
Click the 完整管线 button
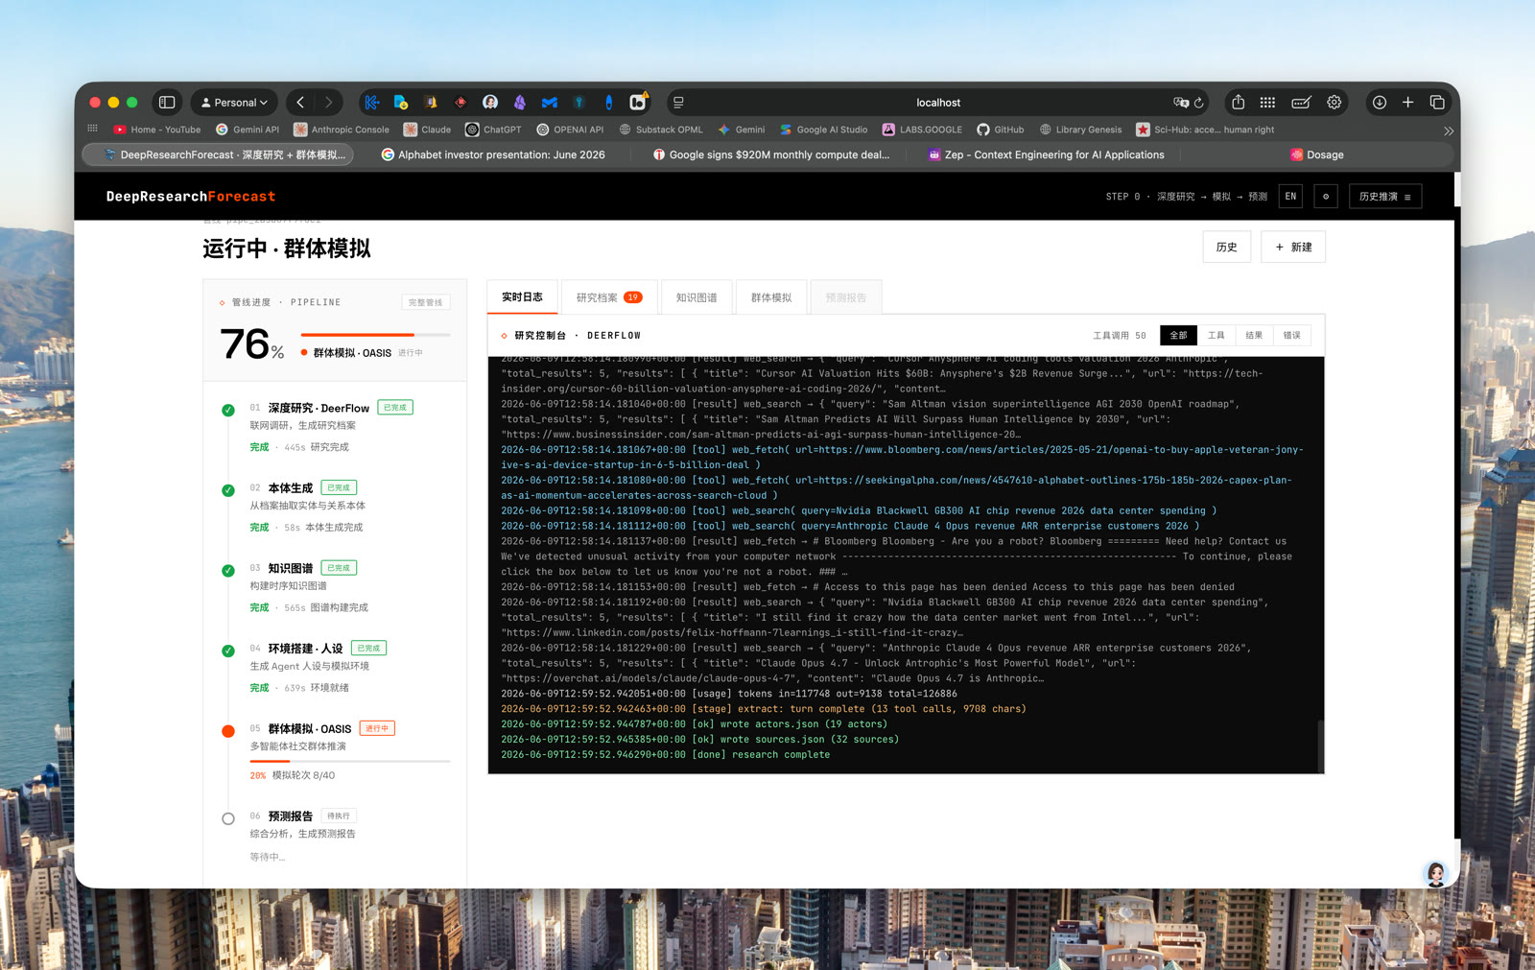pyautogui.click(x=426, y=302)
